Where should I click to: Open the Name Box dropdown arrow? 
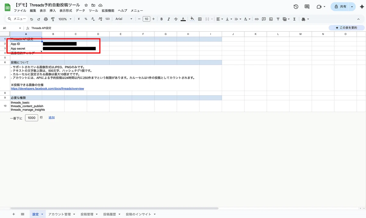coord(20,28)
